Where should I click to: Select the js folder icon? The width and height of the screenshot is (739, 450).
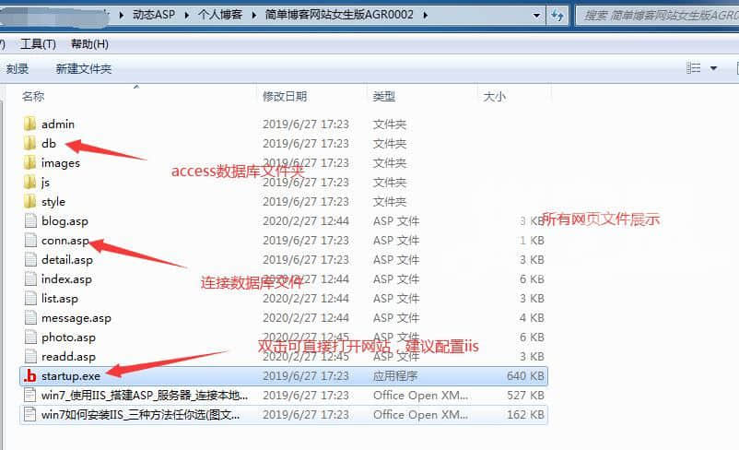pyautogui.click(x=29, y=183)
